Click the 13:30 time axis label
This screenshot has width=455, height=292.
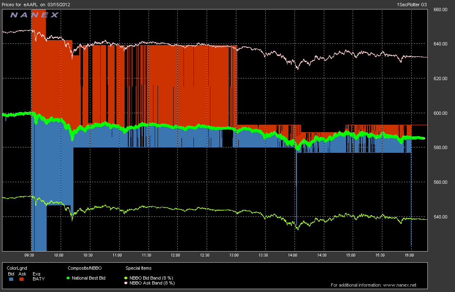point(263,255)
